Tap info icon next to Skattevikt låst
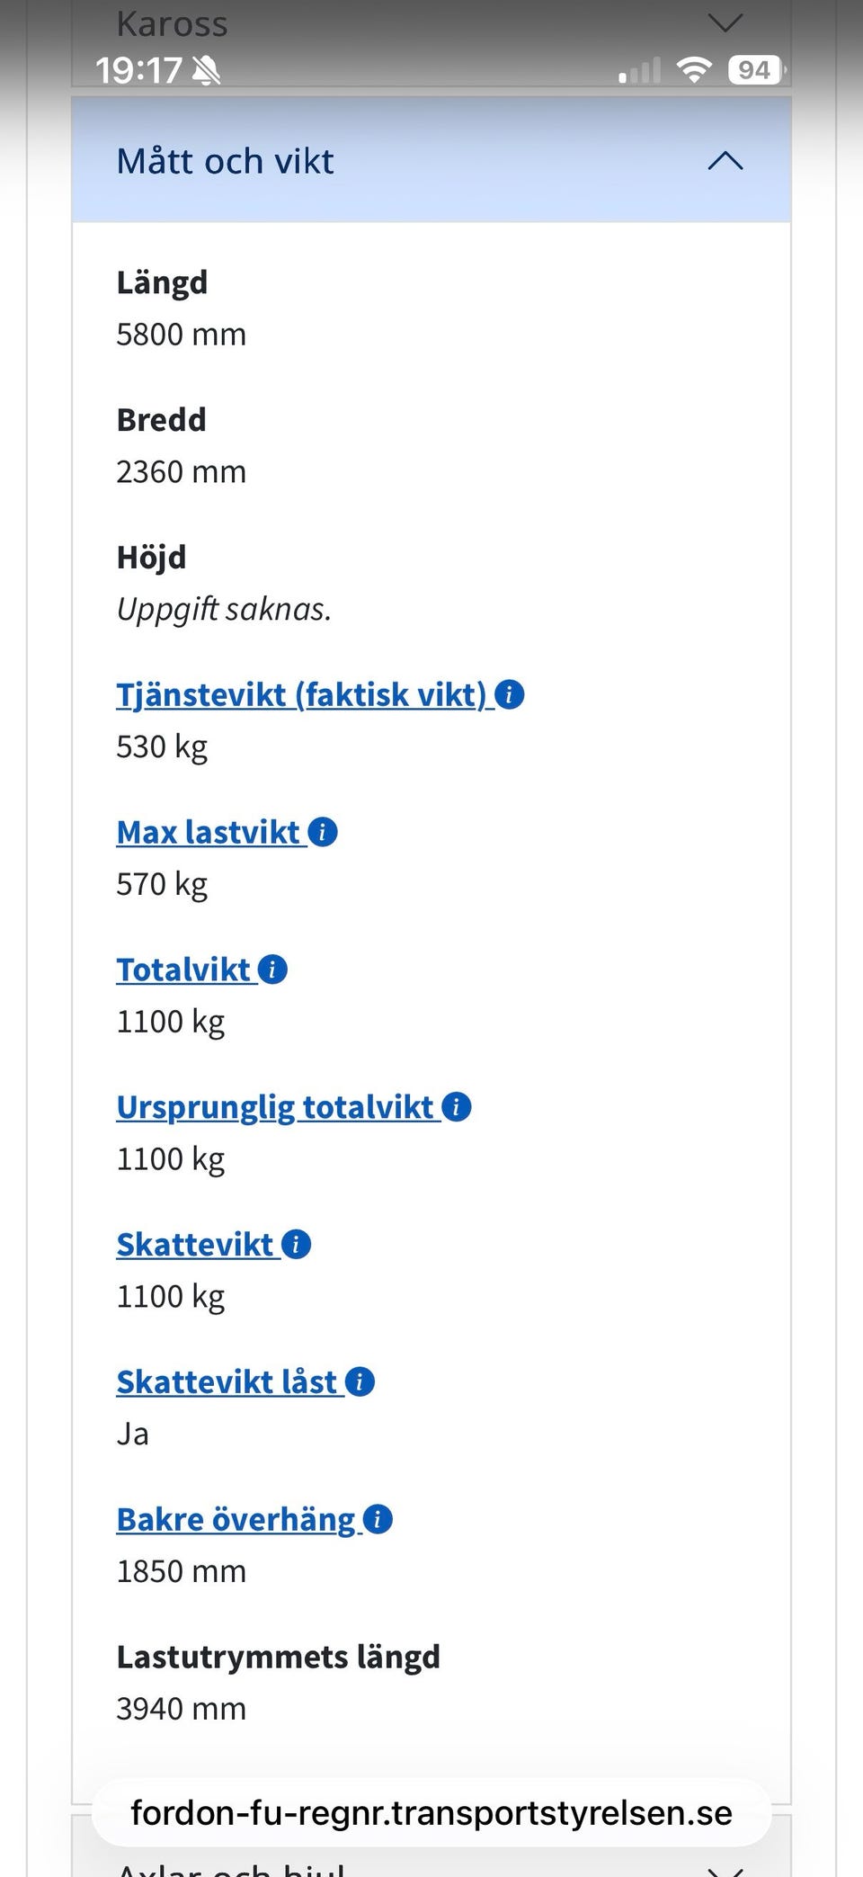 click(360, 1383)
